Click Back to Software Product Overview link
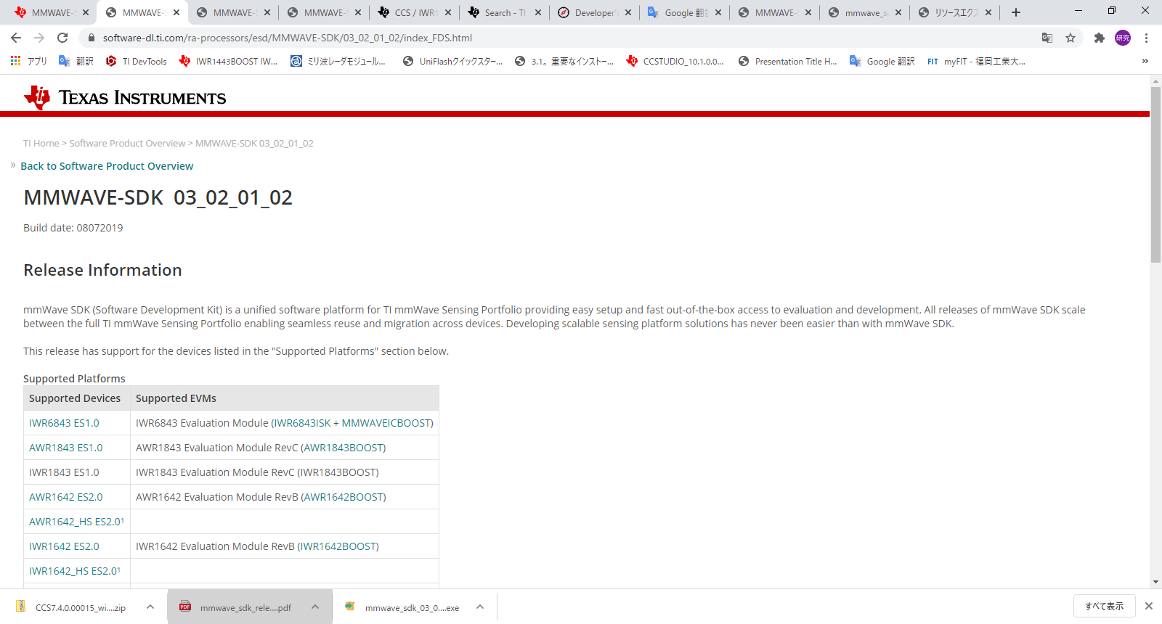This screenshot has width=1162, height=624. 107,166
